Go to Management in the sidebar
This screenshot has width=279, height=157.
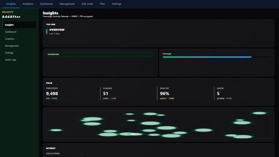tap(19, 46)
